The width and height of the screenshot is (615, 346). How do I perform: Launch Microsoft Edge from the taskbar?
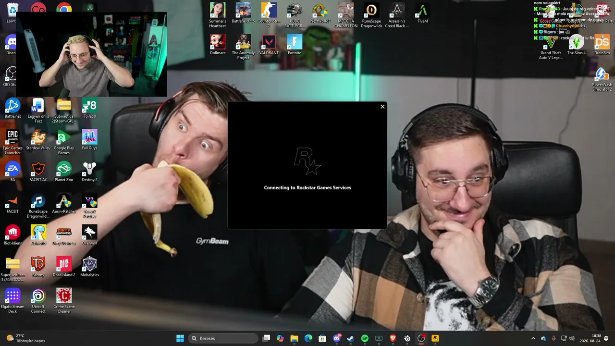(308, 338)
